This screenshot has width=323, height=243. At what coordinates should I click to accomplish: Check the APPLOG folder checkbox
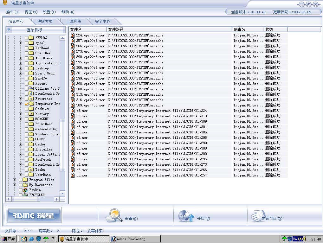coord(27,38)
